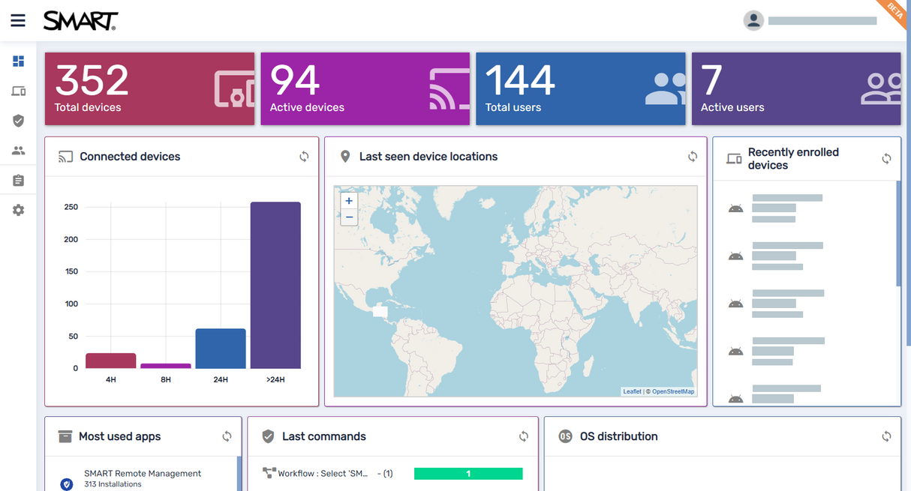Open the OpenStreetMap attribution link
Image resolution: width=911 pixels, height=491 pixels.
coord(672,391)
